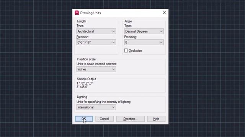Image resolution: width=245 pixels, height=137 pixels.
Task: Enable the Clockwise checkbox
Action: [126, 51]
